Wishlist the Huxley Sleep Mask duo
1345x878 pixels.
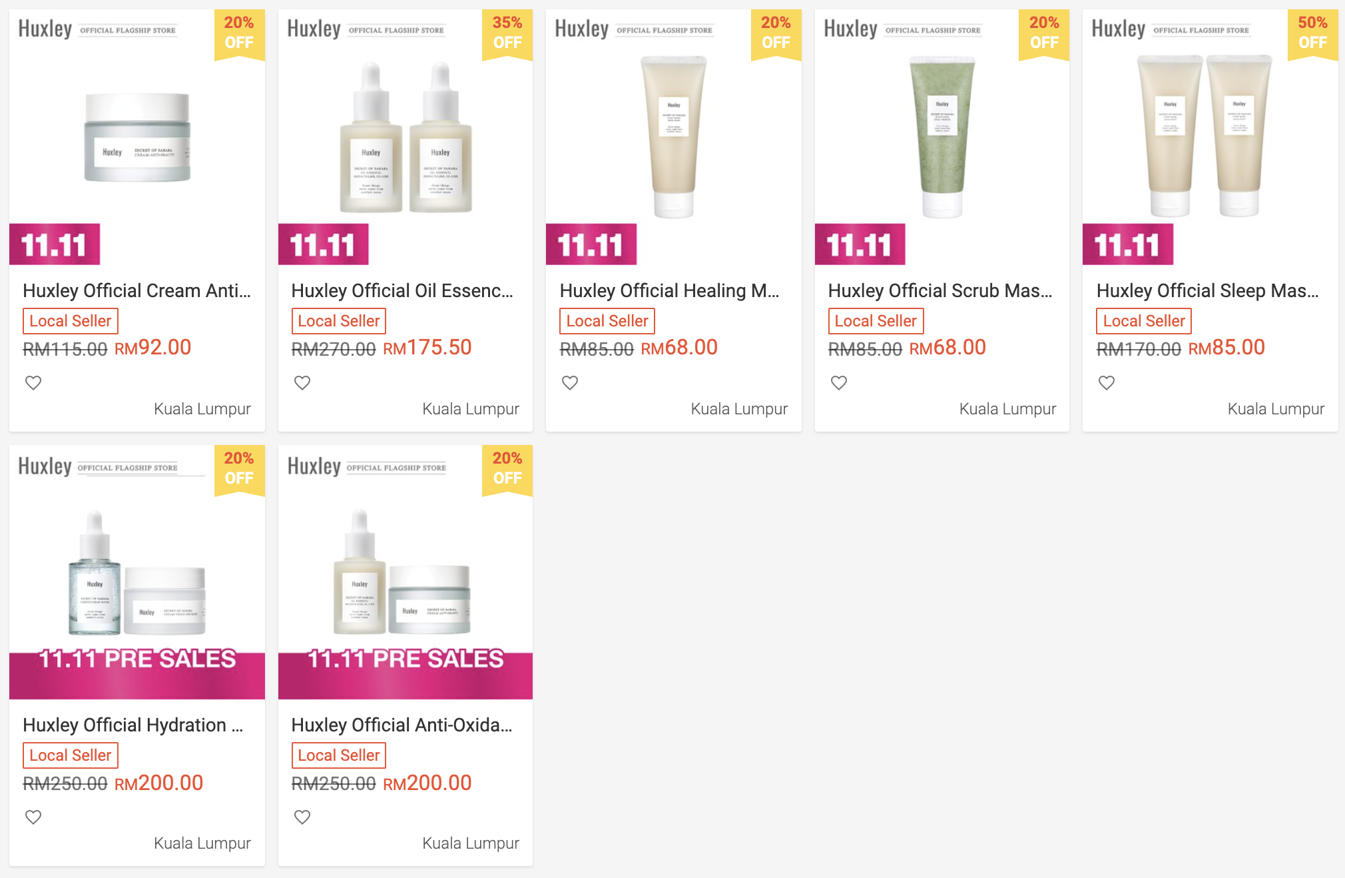(1107, 382)
